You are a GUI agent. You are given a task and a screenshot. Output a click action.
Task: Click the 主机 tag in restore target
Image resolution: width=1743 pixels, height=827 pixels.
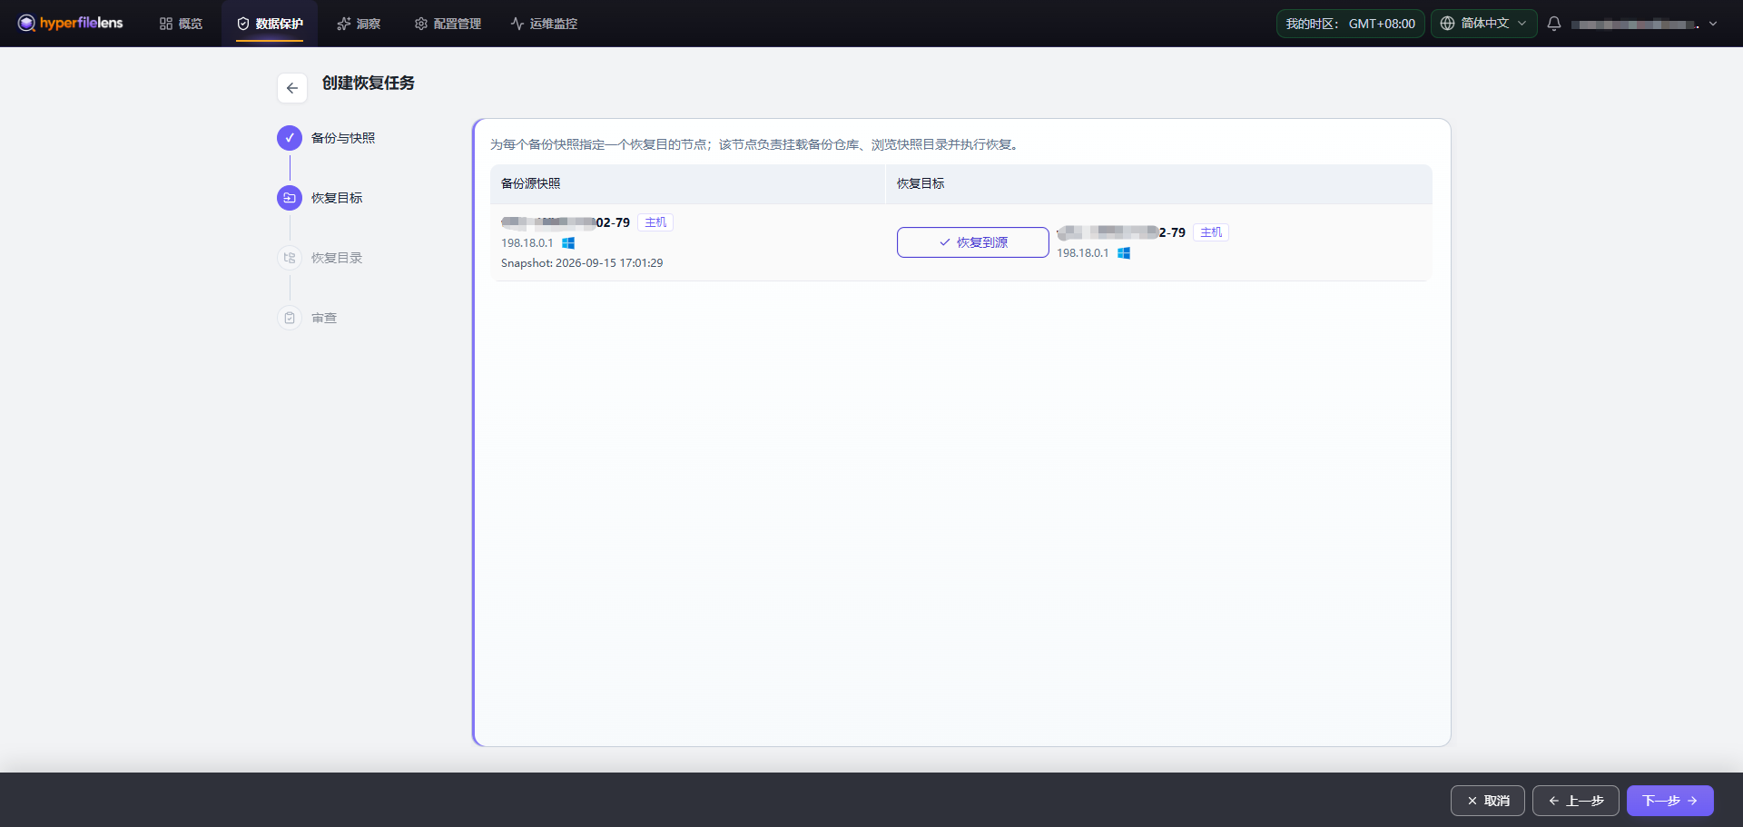point(1211,232)
